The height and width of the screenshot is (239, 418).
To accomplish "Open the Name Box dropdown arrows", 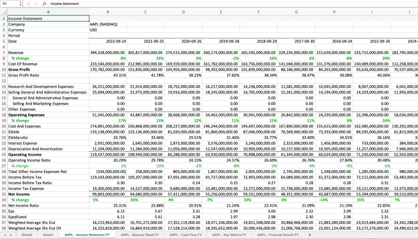I will pyautogui.click(x=21, y=4).
